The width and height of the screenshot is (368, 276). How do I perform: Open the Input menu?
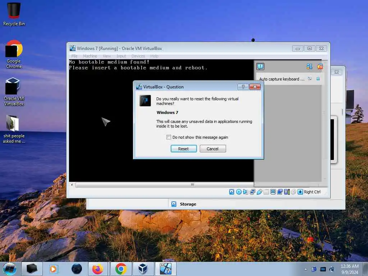(121, 56)
